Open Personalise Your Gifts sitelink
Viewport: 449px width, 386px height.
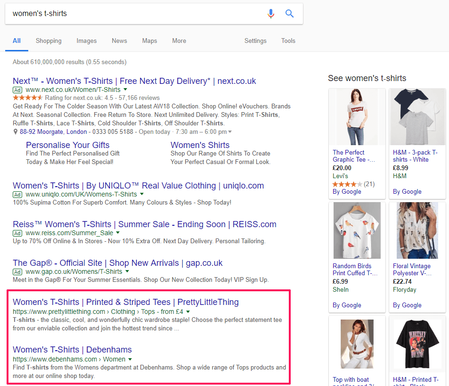(x=67, y=145)
